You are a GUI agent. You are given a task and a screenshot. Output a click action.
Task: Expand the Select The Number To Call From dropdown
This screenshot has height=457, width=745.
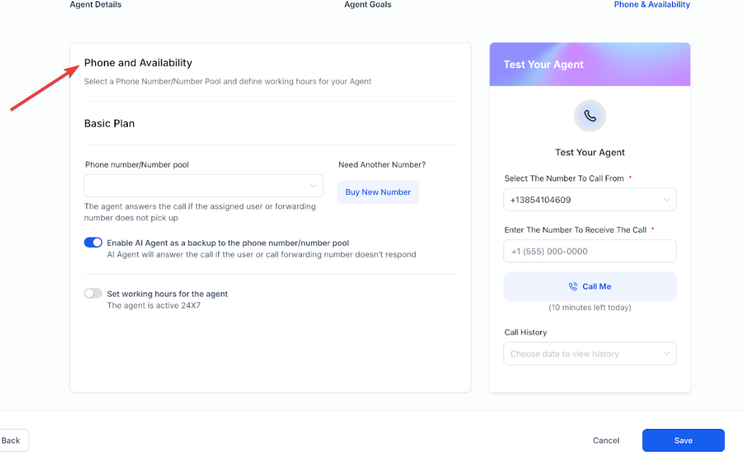[x=590, y=200]
